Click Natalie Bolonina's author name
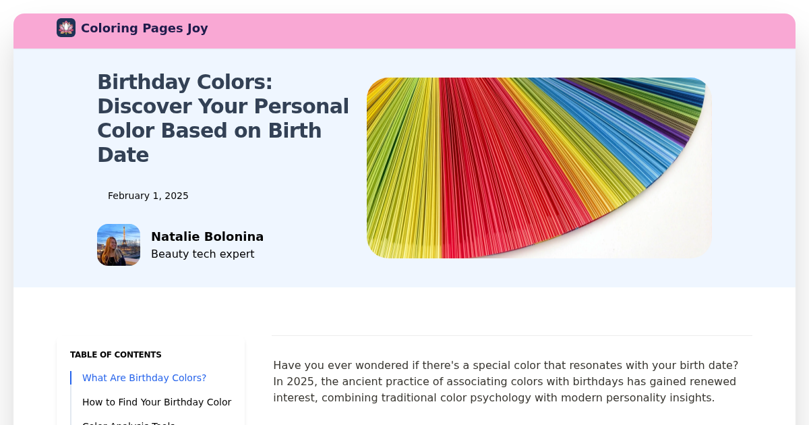809x425 pixels. [207, 237]
